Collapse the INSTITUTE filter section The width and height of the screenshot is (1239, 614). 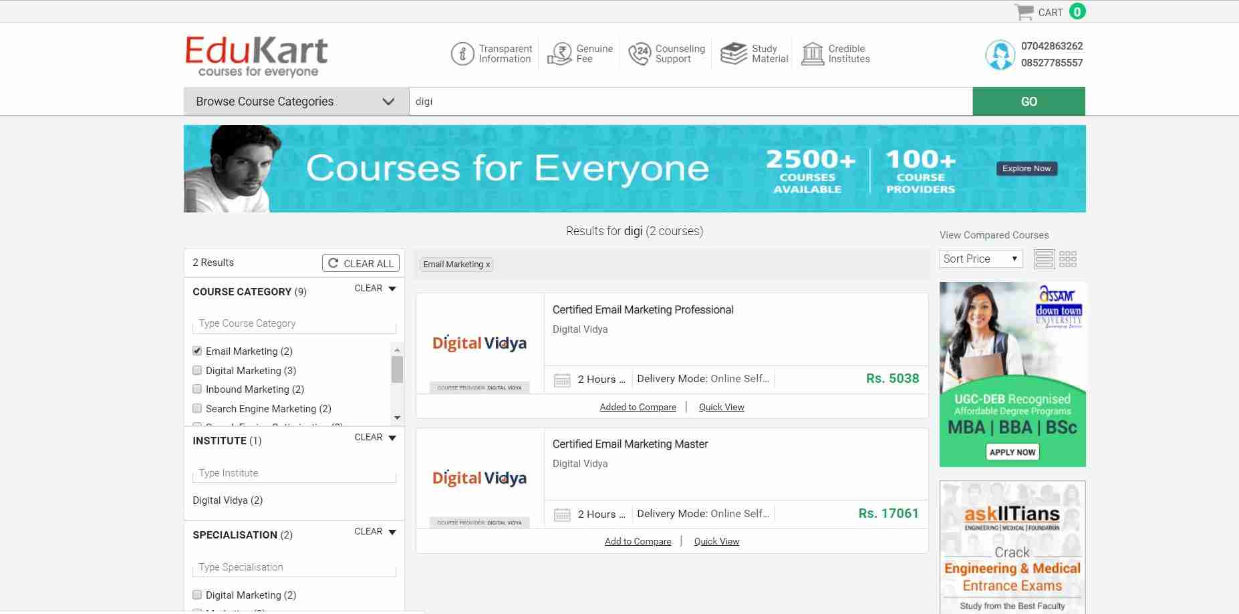point(392,438)
